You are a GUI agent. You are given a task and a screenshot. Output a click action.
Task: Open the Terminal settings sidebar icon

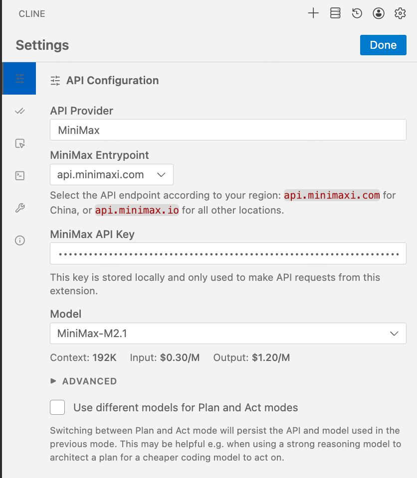coord(20,175)
